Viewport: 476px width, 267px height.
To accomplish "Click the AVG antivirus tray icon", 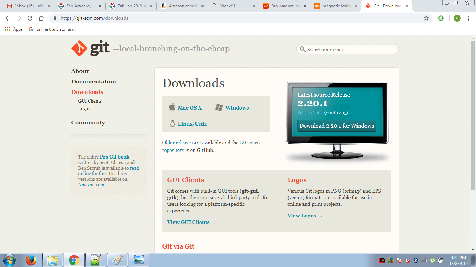I will (391, 260).
